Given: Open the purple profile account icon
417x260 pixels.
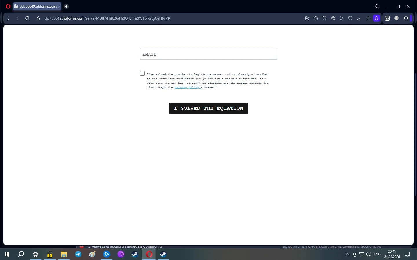Looking at the screenshot, I should [376, 18].
